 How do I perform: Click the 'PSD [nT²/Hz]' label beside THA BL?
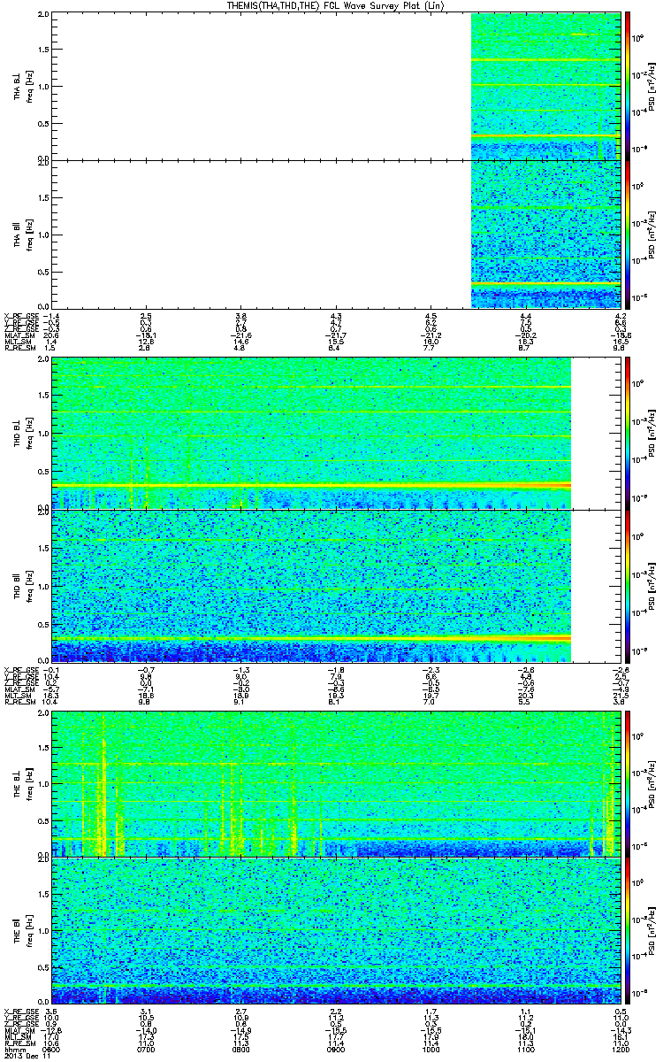point(652,86)
